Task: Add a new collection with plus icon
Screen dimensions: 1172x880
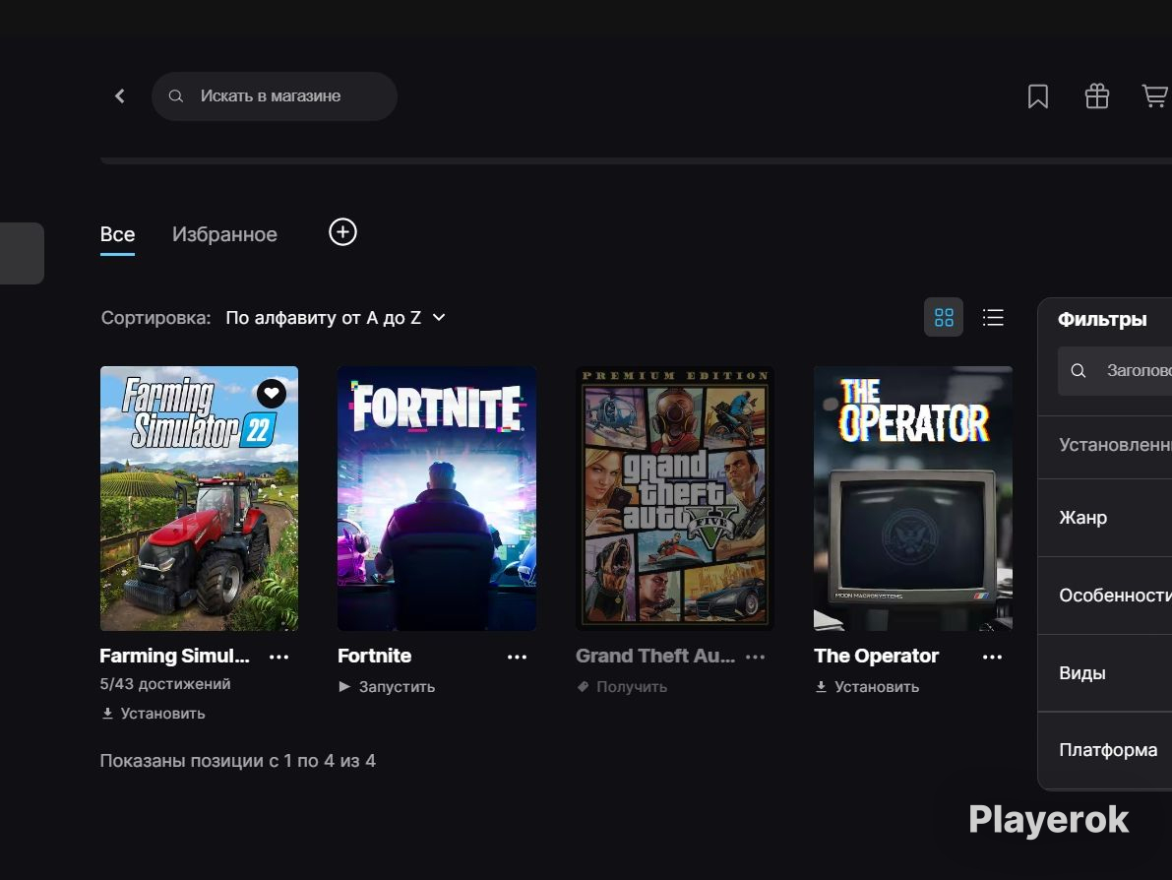Action: click(343, 232)
